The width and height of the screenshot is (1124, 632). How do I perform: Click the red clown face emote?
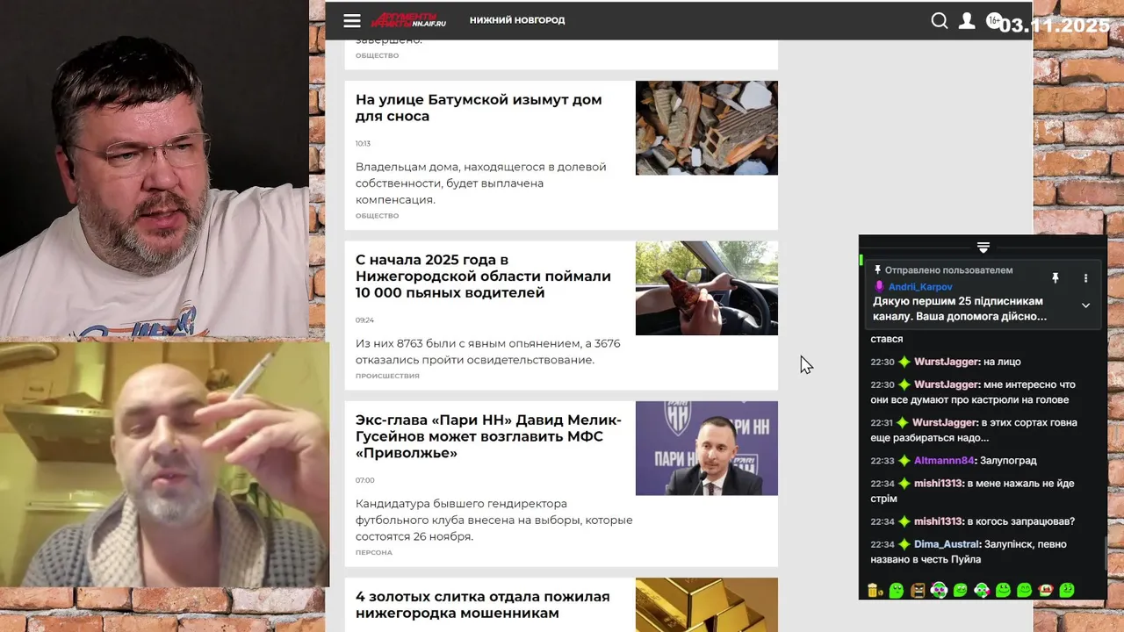click(x=1046, y=590)
